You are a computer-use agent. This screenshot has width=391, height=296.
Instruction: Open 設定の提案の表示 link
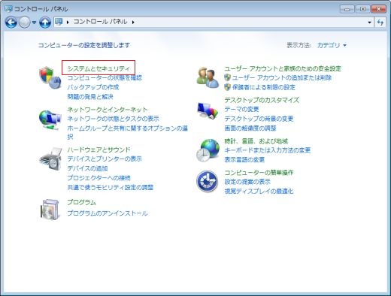tap(247, 182)
